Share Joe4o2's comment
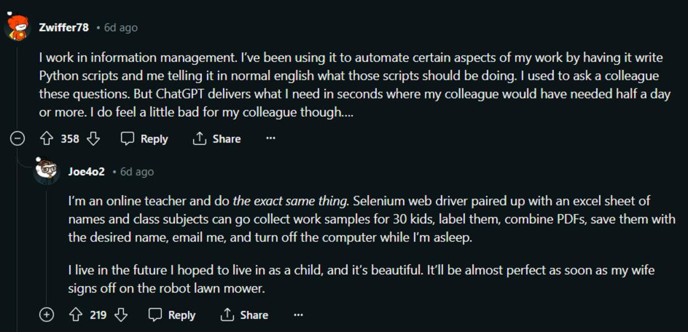688x332 pixels. click(245, 315)
